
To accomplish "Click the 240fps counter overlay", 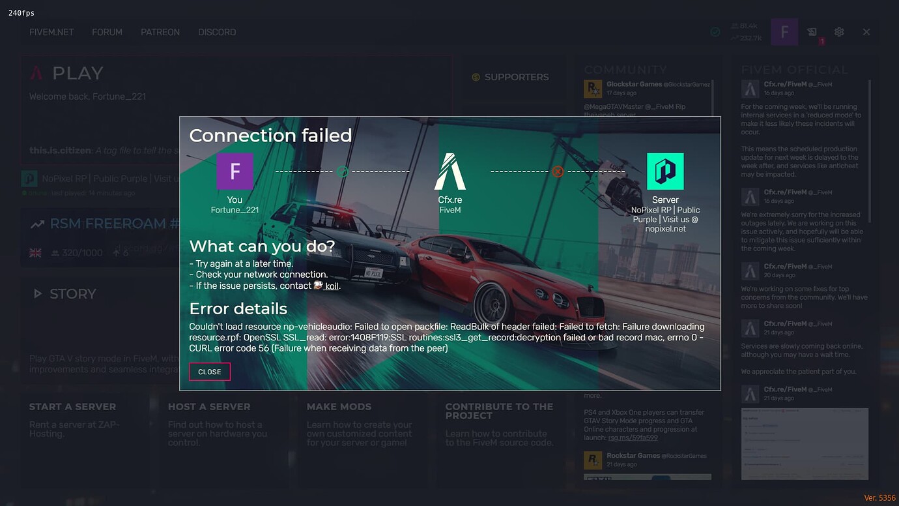I will [x=21, y=12].
